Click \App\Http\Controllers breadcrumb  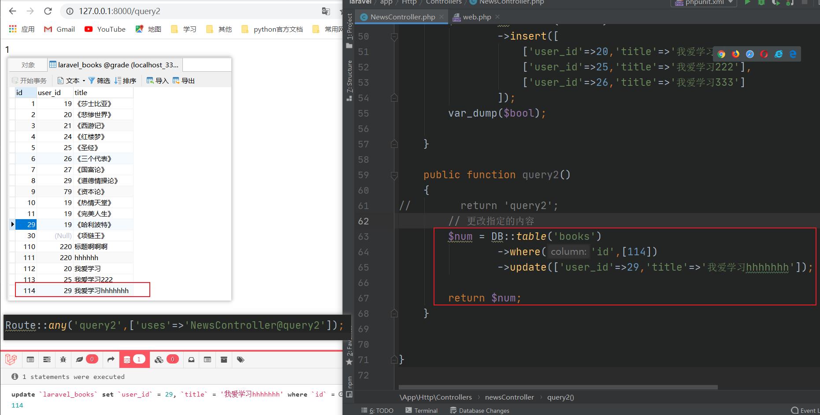coord(436,397)
